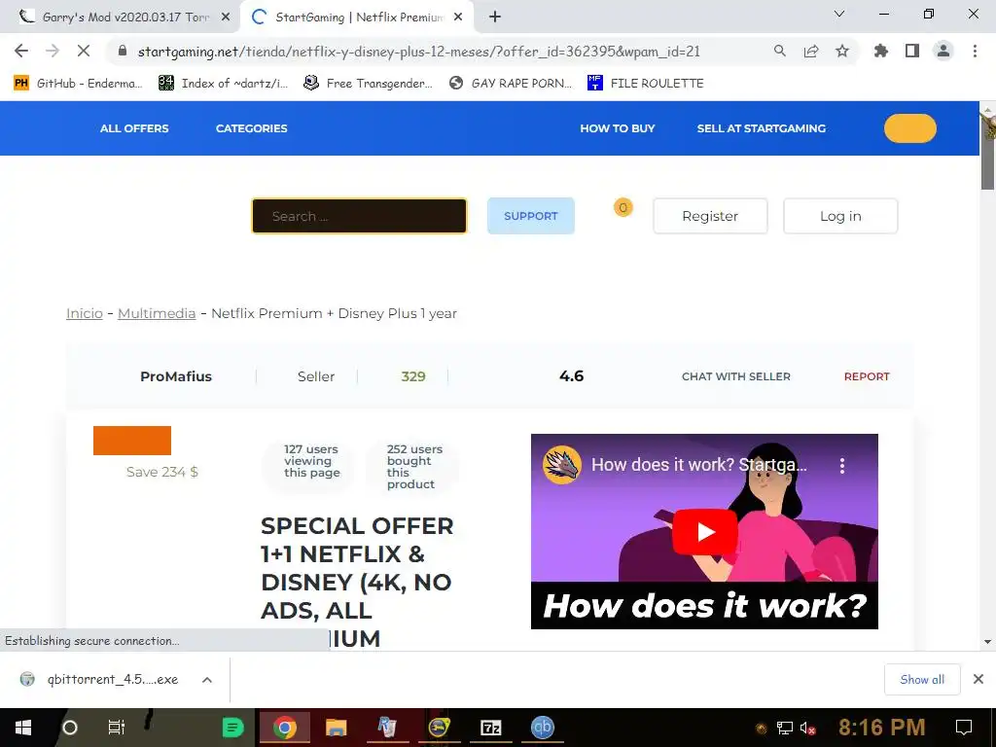Click '252 users bought this product' badge
This screenshot has width=996, height=747.
[411, 467]
